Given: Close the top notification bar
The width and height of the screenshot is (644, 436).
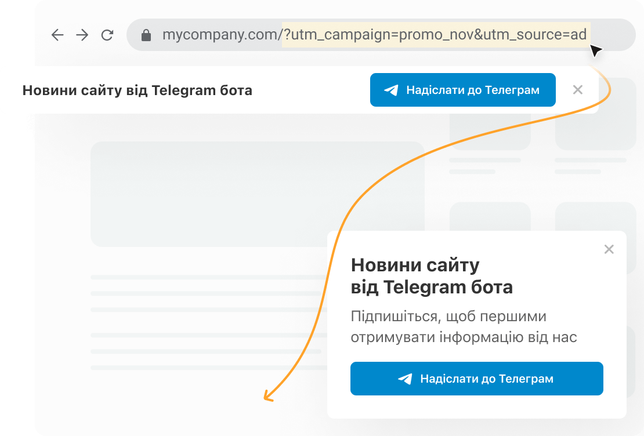Looking at the screenshot, I should pyautogui.click(x=577, y=89).
